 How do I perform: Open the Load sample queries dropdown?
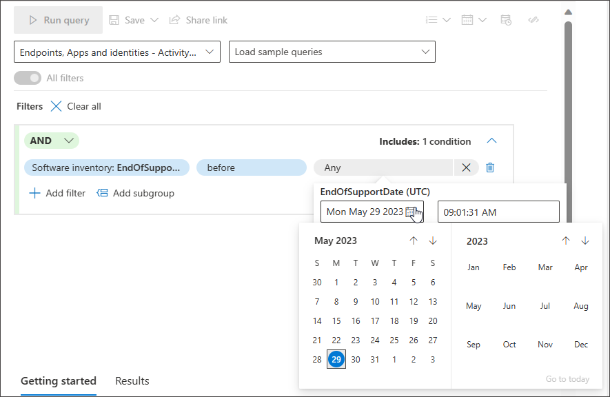[x=425, y=52]
